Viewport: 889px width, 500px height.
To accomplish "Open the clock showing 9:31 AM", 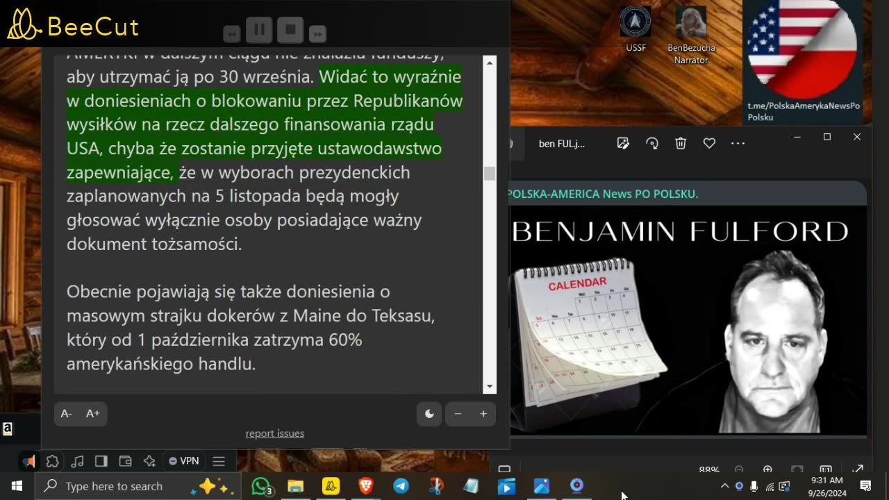I will point(826,486).
